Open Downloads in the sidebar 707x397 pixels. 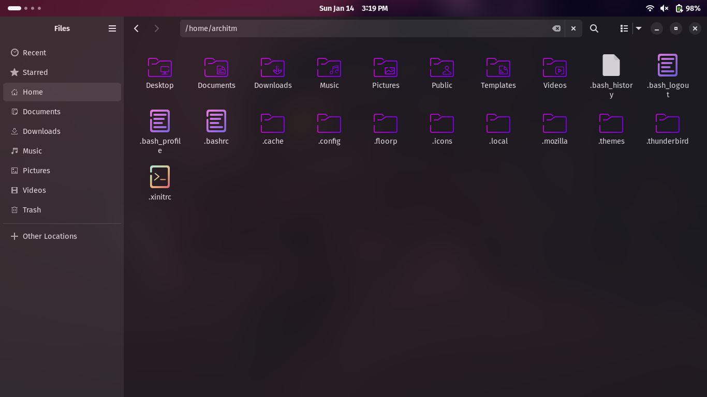click(x=62, y=131)
